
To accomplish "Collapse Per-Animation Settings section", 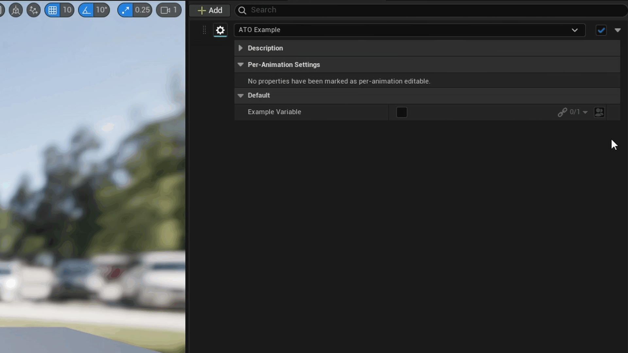I will [x=240, y=65].
